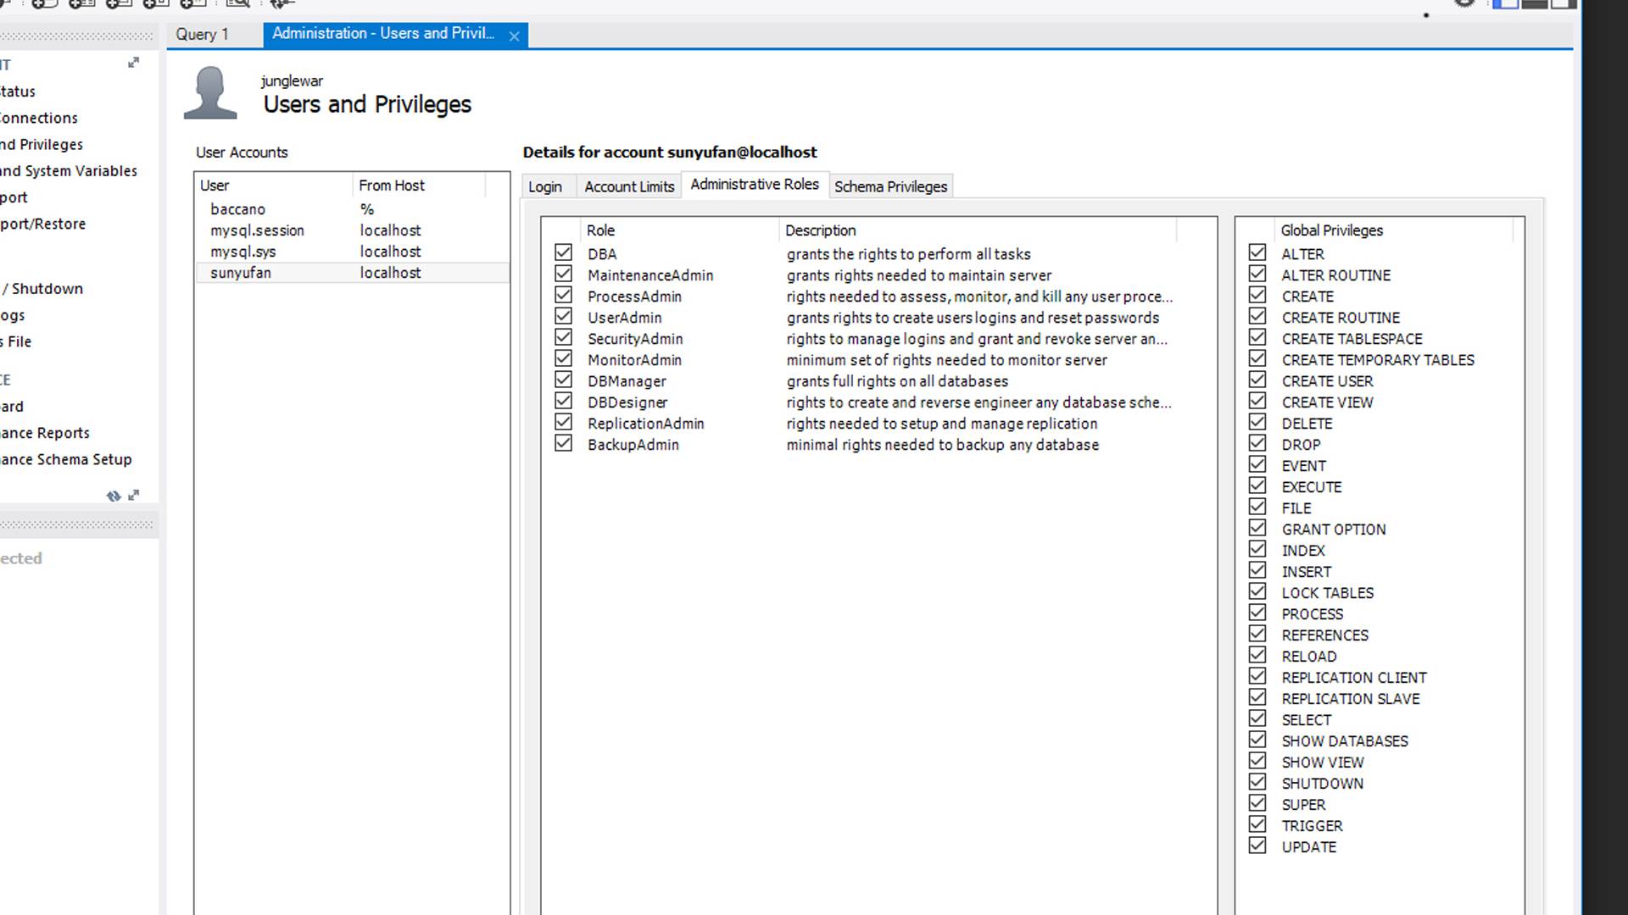Toggle the SecurityAdmin role checkbox
This screenshot has height=915, width=1628.
pyautogui.click(x=563, y=337)
